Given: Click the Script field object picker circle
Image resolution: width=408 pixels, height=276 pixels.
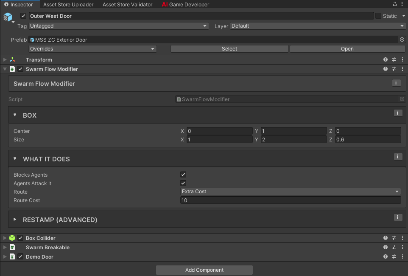Looking at the screenshot, I should click(x=402, y=99).
